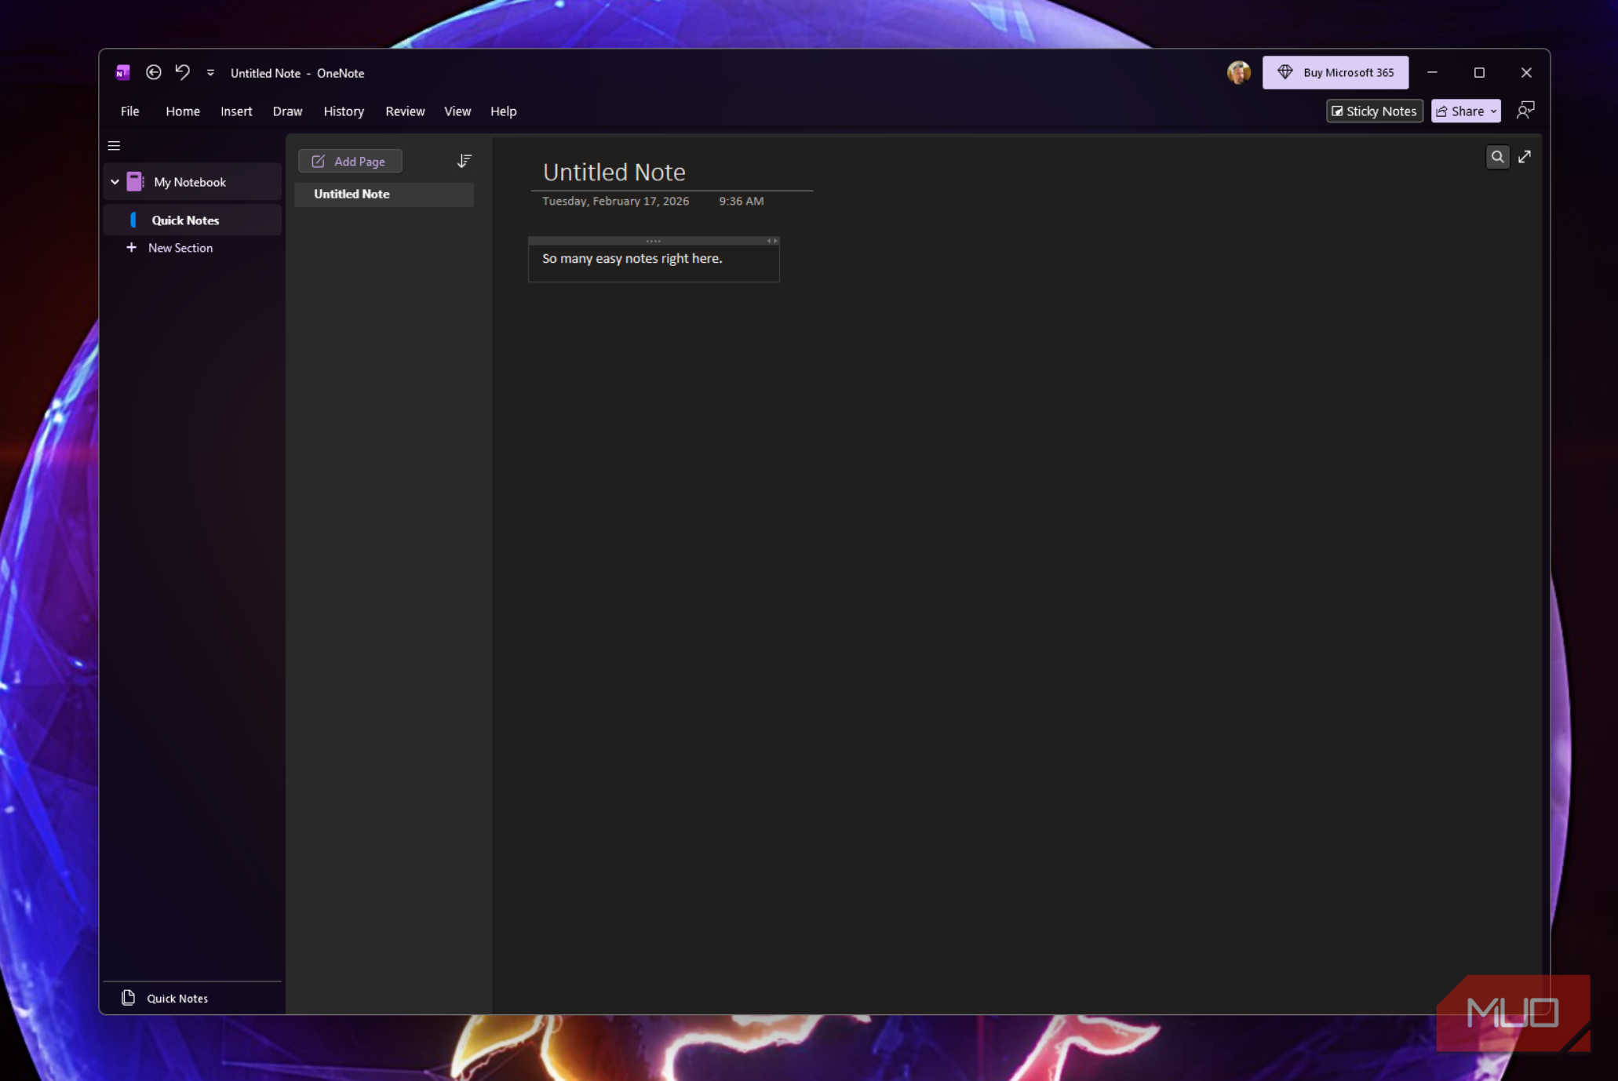The width and height of the screenshot is (1618, 1081).
Task: Click the user profile picture
Action: [1238, 72]
